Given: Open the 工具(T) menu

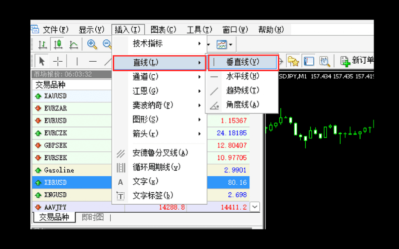Looking at the screenshot, I should pyautogui.click(x=199, y=30).
